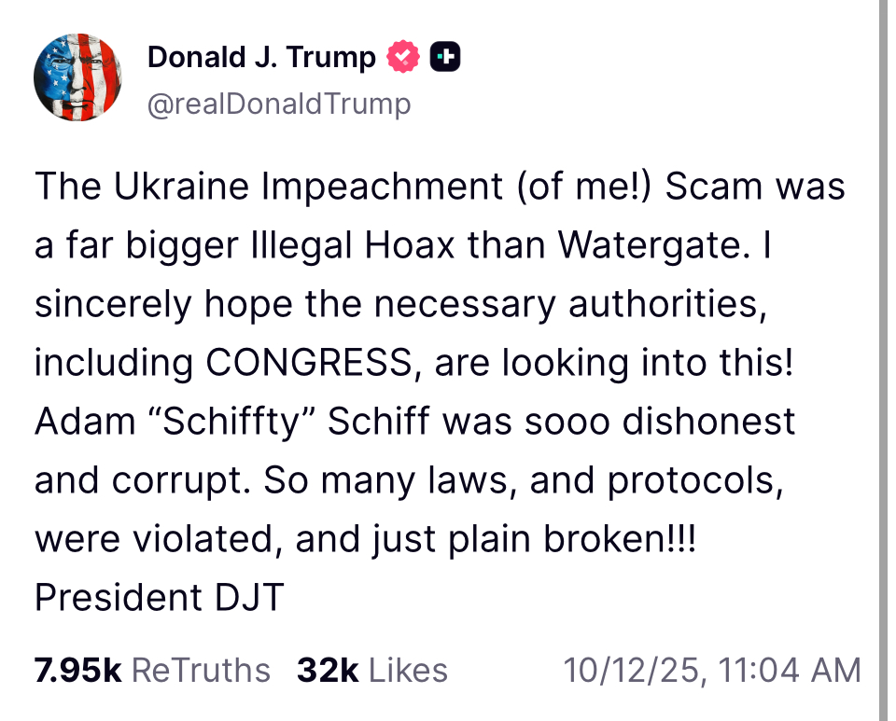Click the word Watergate in the post
This screenshot has height=721, width=896.
pos(665,245)
